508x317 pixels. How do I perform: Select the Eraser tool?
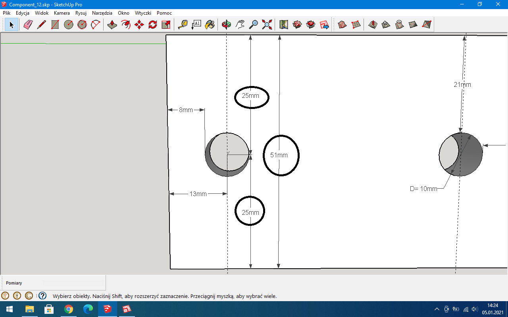coord(28,25)
